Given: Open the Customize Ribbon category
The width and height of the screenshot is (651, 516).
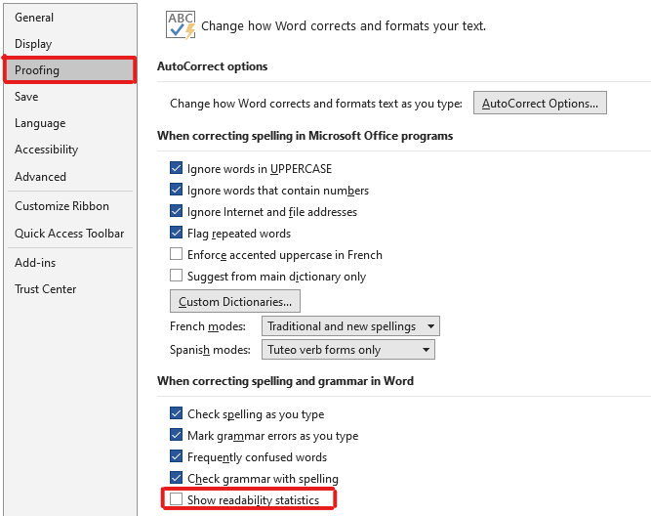Looking at the screenshot, I should tap(61, 206).
